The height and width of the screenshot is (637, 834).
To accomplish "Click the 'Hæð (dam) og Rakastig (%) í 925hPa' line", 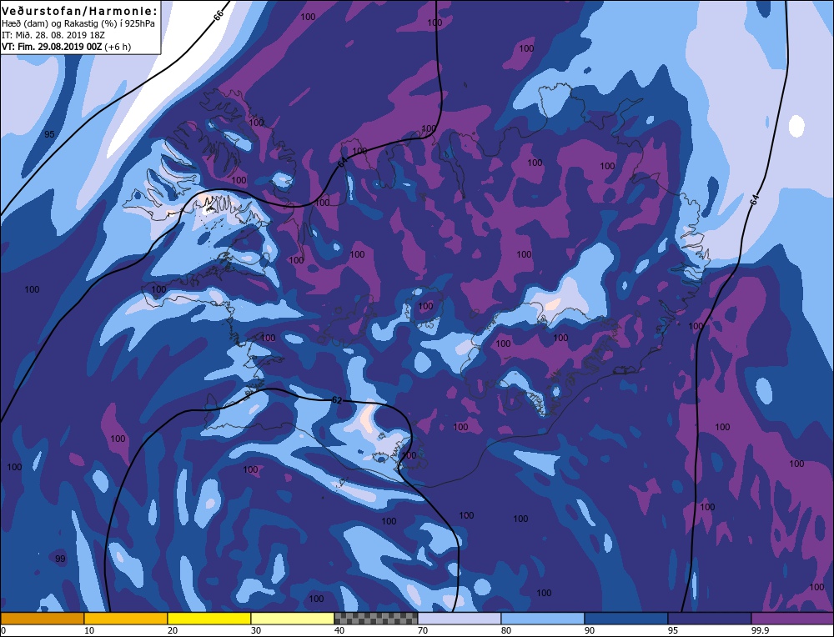I will coord(78,24).
